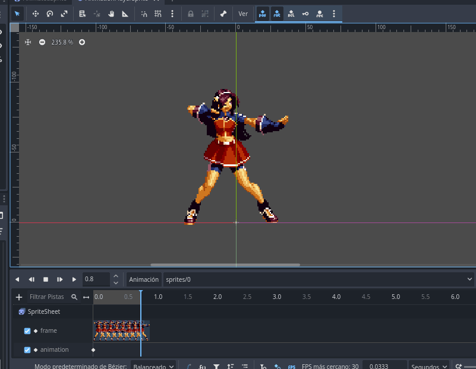Toggle position keyframe mask button
This screenshot has width=476, height=369.
click(262, 14)
